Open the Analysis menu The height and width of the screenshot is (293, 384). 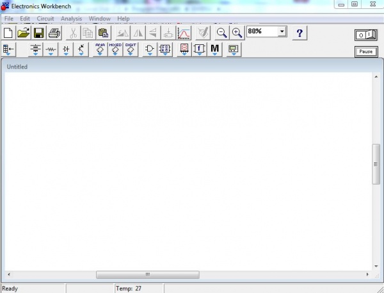tap(72, 19)
